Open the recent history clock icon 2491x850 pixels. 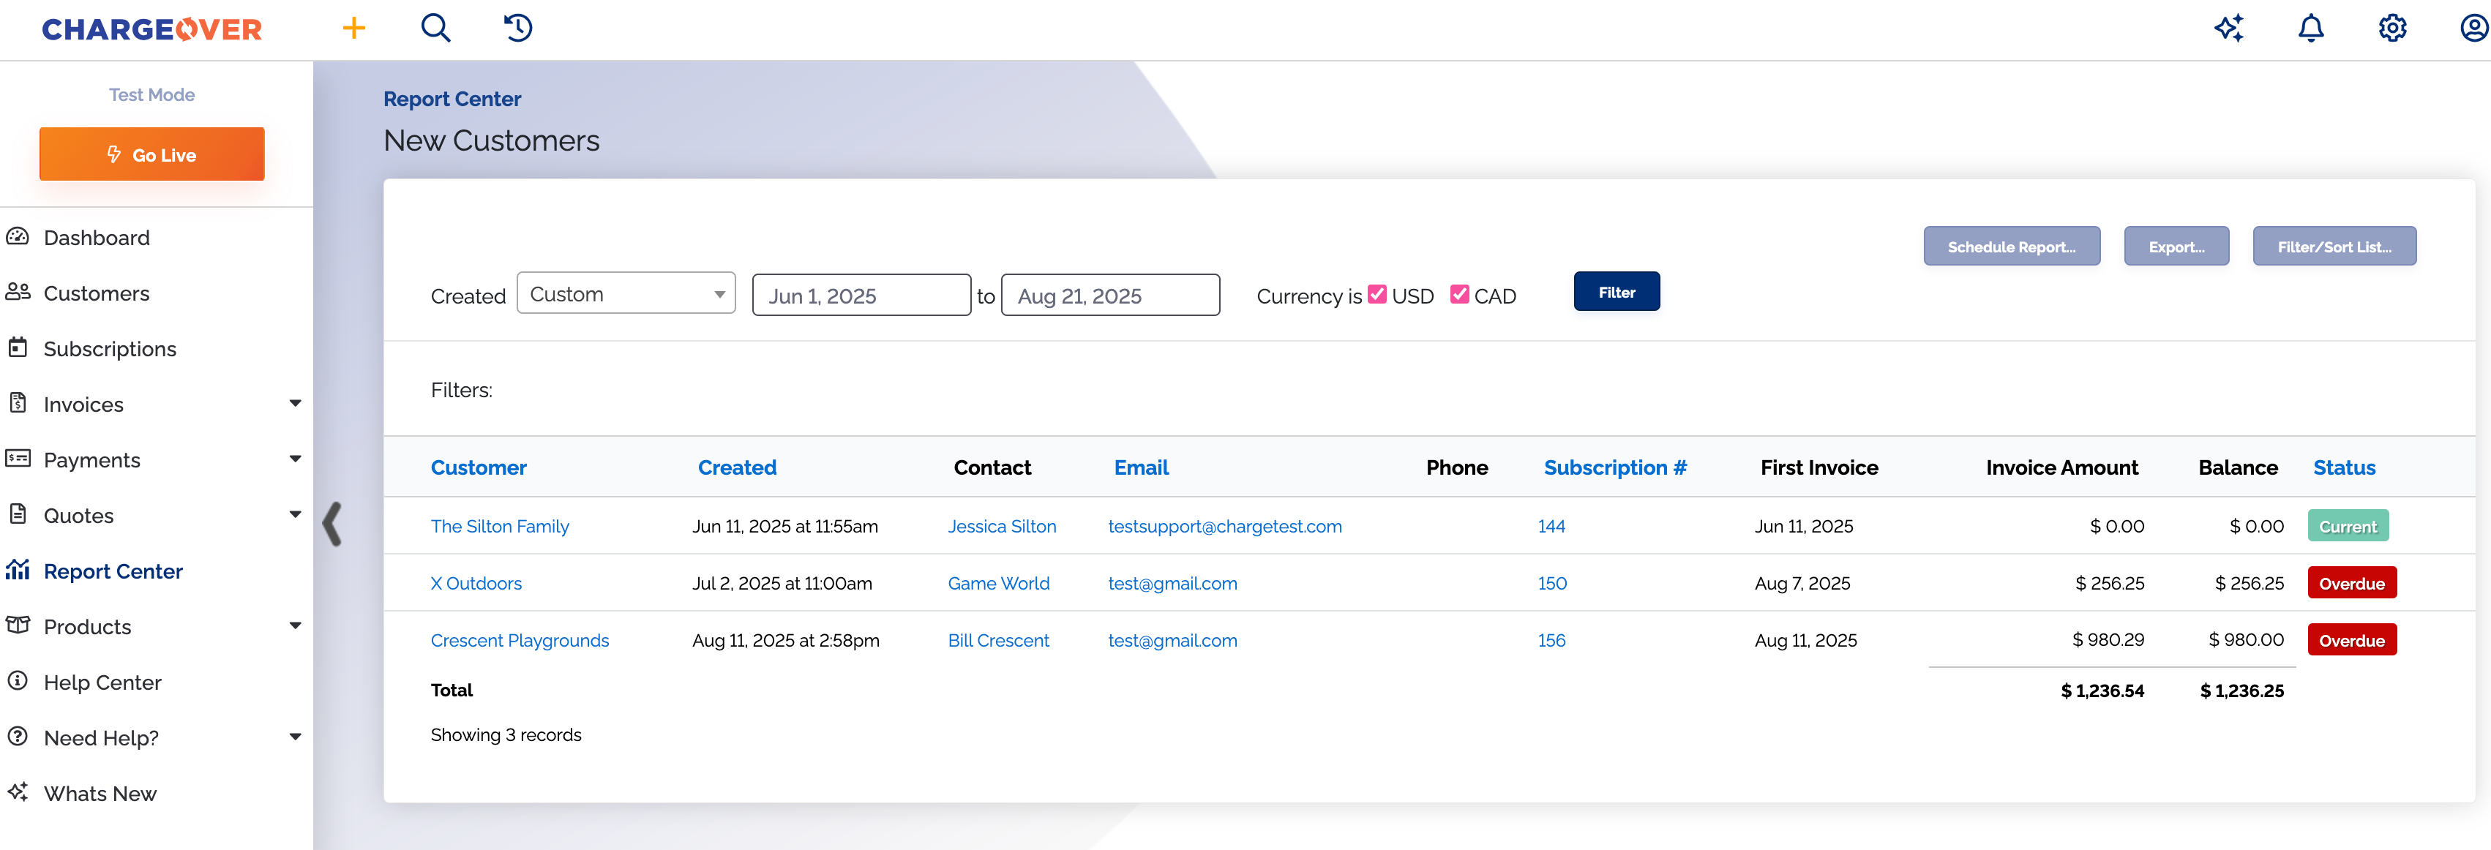point(518,28)
